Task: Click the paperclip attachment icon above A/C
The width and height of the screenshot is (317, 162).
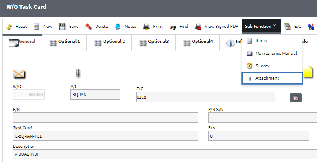Action: (77, 73)
